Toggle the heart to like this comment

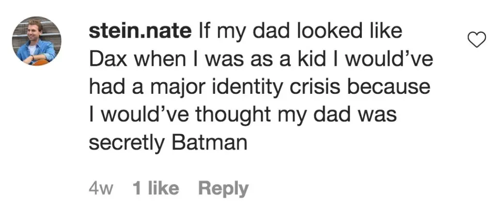tap(477, 41)
